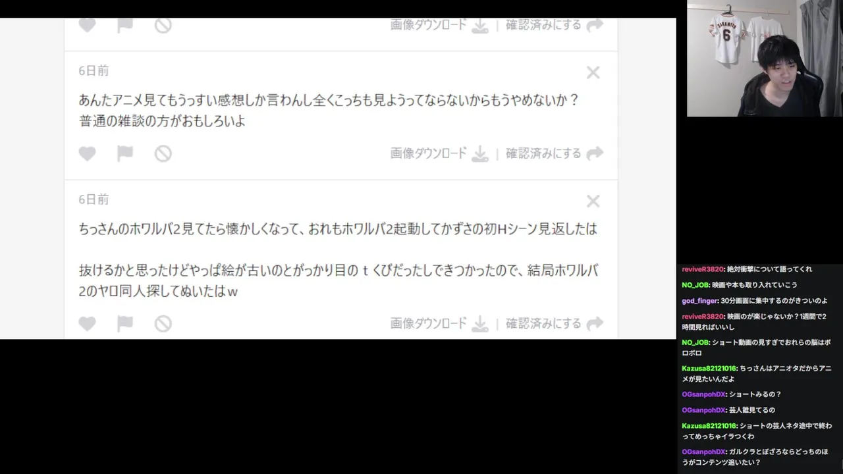Click the block icon on the topmost message
Image resolution: width=843 pixels, height=474 pixels.
[163, 26]
